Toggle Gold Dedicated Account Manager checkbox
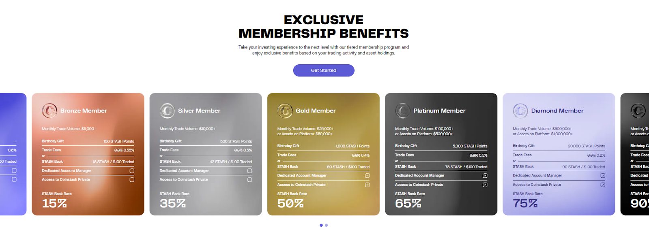Image resolution: width=649 pixels, height=238 pixels. coord(367,176)
